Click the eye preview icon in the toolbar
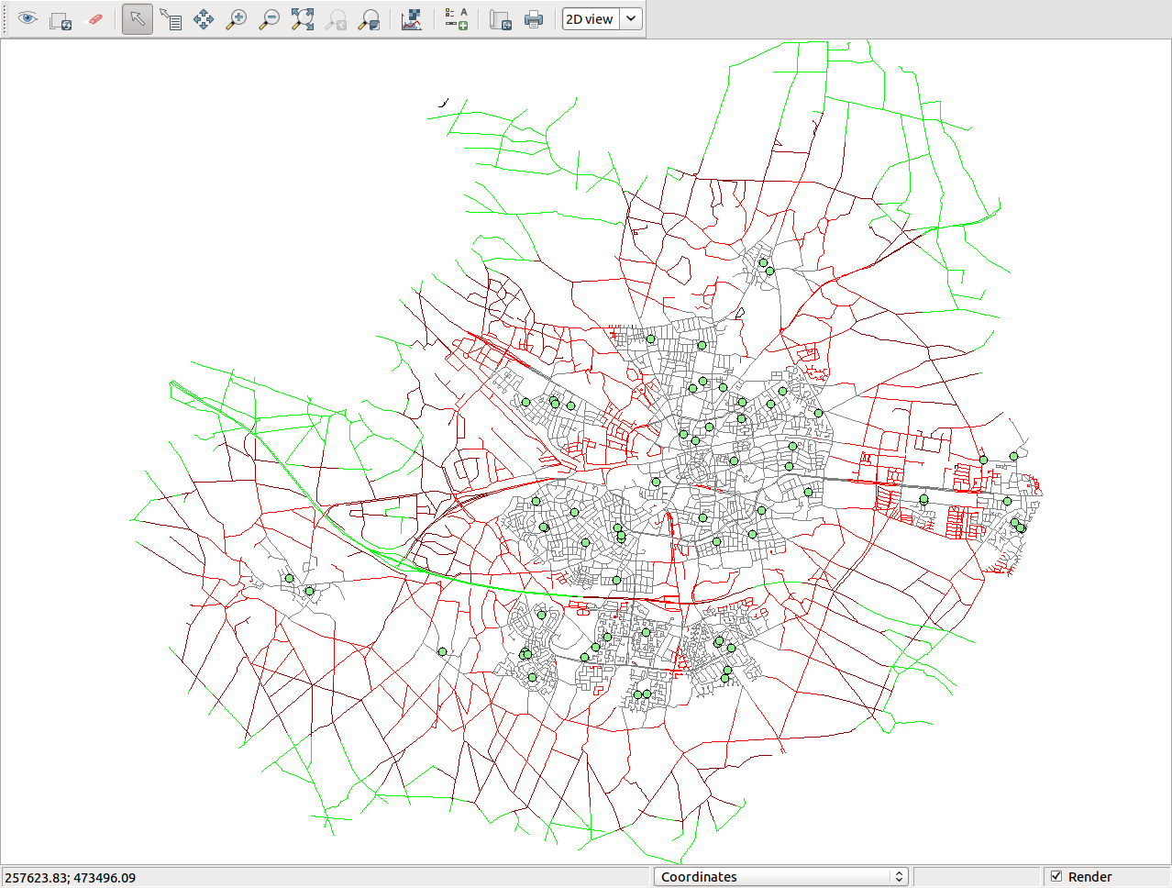 [x=28, y=19]
